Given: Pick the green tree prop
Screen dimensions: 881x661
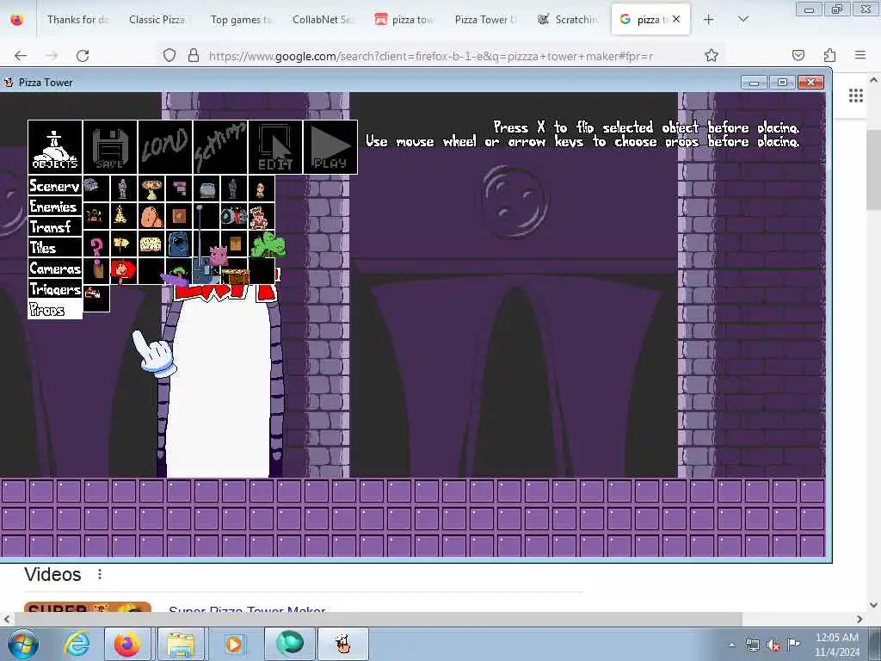Looking at the screenshot, I should coord(268,245).
